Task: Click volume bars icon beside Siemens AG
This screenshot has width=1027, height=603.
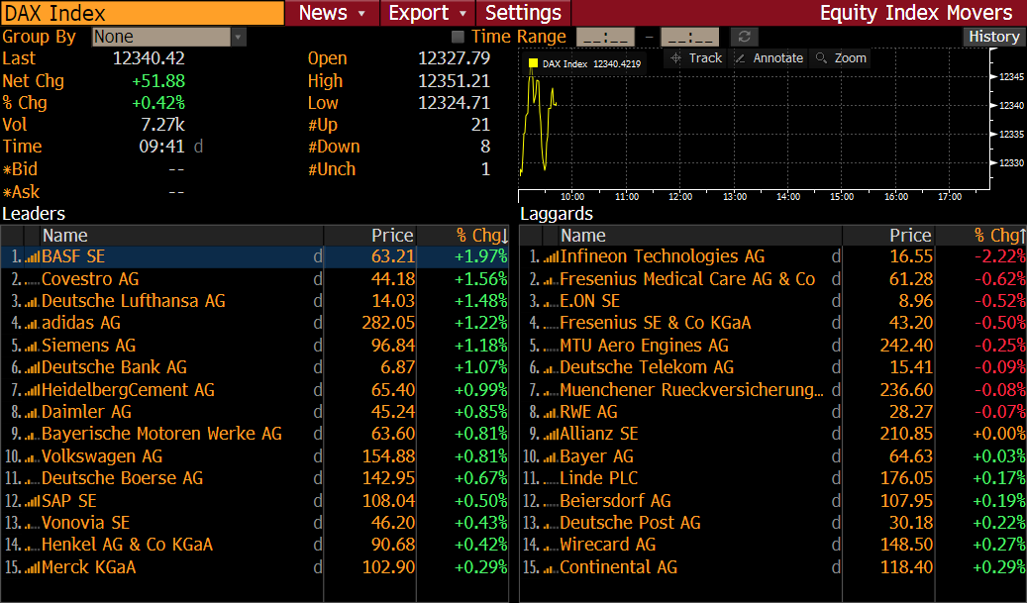Action: pyautogui.click(x=32, y=346)
